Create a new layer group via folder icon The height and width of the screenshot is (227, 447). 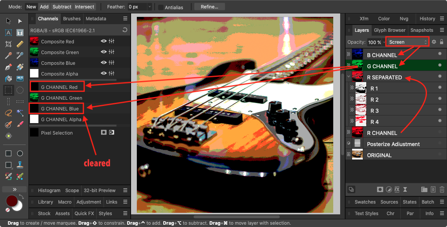424,189
